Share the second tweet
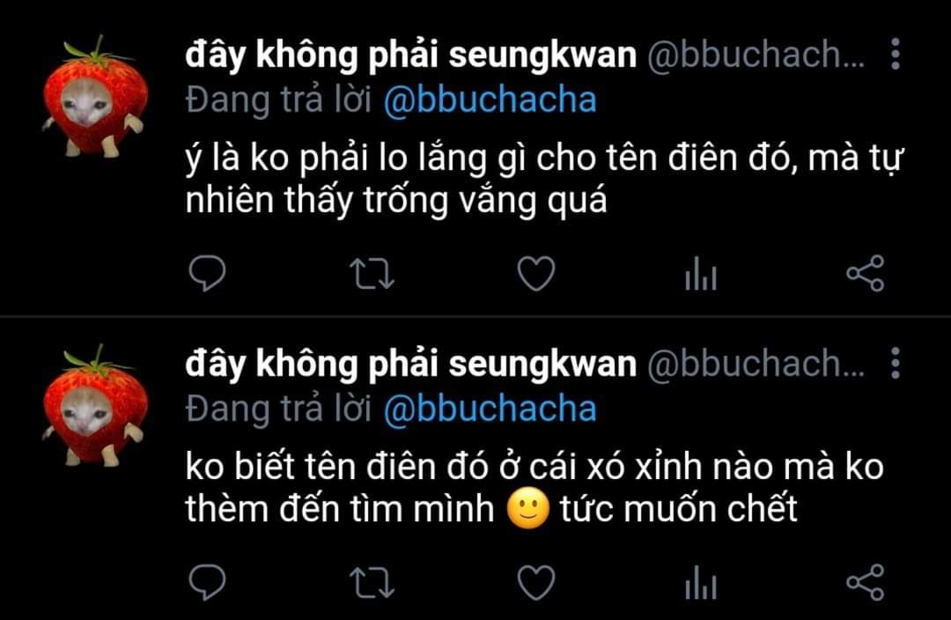The image size is (951, 620). [866, 582]
